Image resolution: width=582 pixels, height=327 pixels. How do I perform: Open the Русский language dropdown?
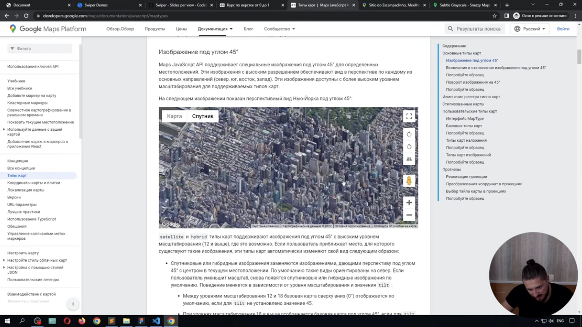click(530, 29)
